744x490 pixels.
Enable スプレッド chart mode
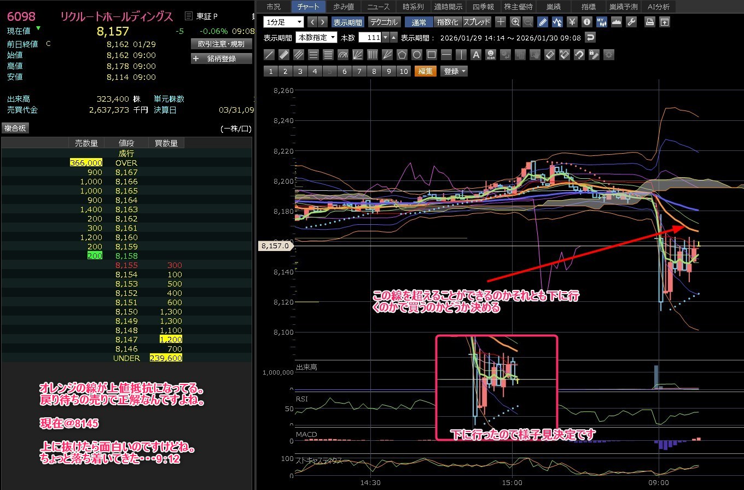coord(477,22)
